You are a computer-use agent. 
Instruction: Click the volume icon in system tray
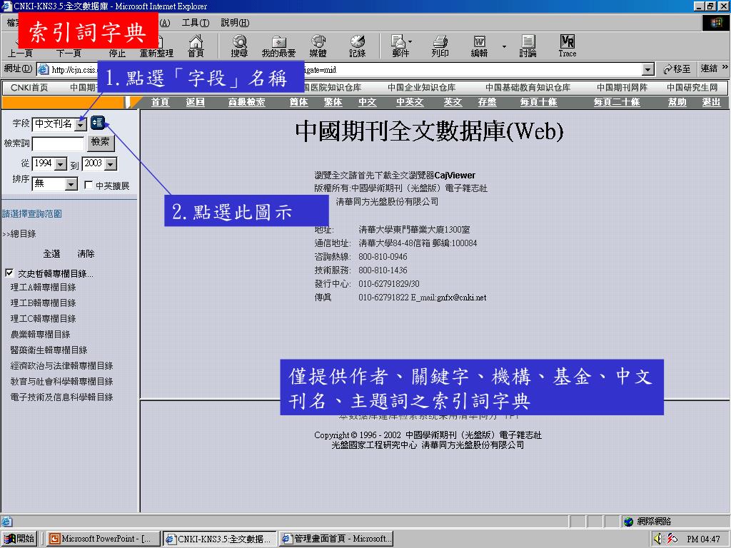coord(657,539)
